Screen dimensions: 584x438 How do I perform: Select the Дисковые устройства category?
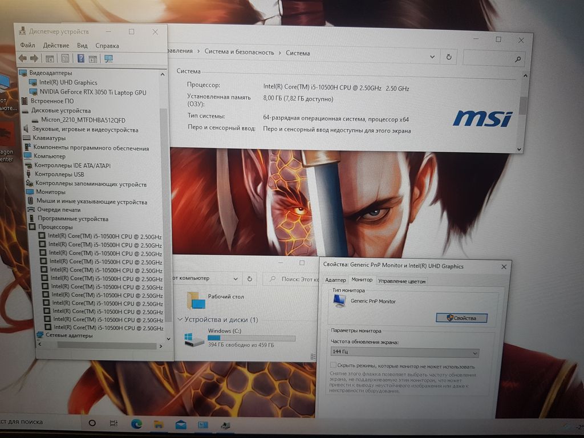pyautogui.click(x=61, y=111)
